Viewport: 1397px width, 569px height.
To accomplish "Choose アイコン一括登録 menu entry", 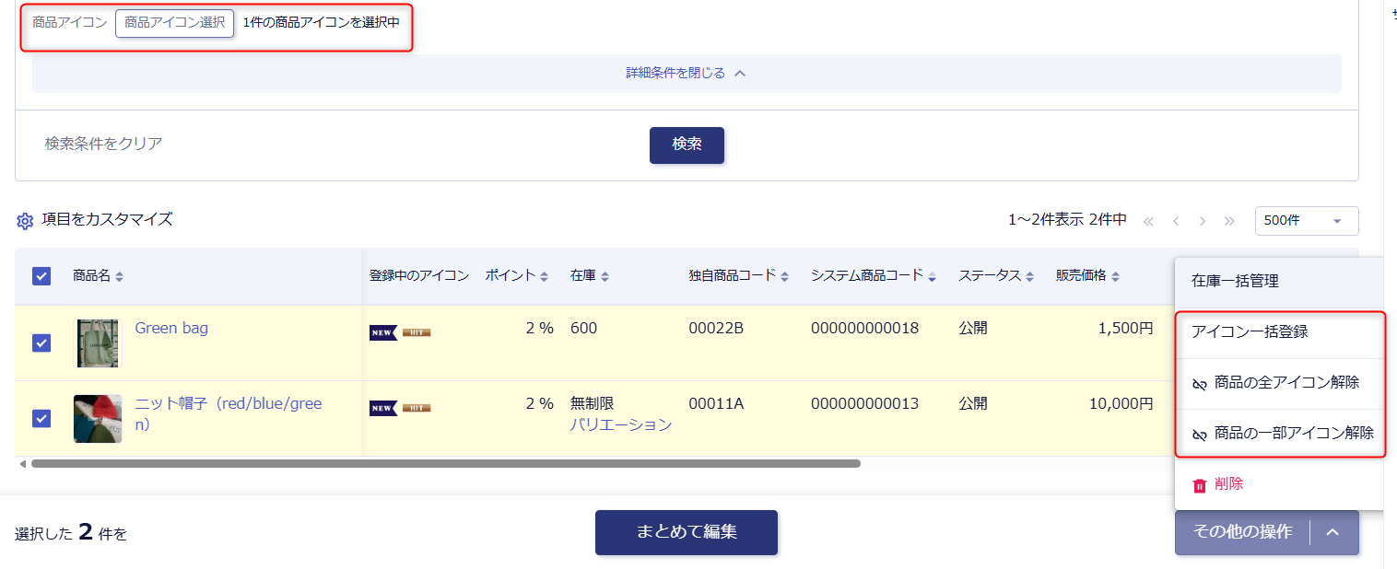I will coord(1280,332).
